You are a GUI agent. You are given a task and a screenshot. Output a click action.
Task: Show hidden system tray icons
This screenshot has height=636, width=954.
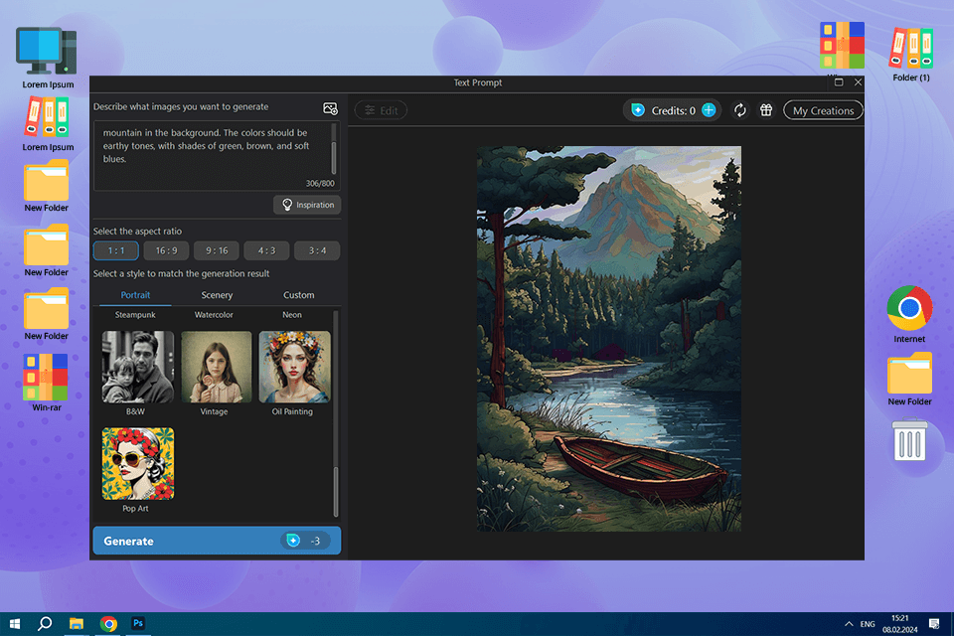pos(849,624)
